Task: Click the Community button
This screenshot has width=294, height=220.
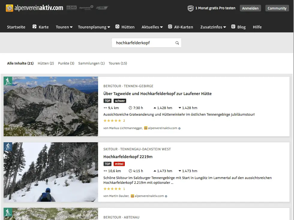Action: 277,8
